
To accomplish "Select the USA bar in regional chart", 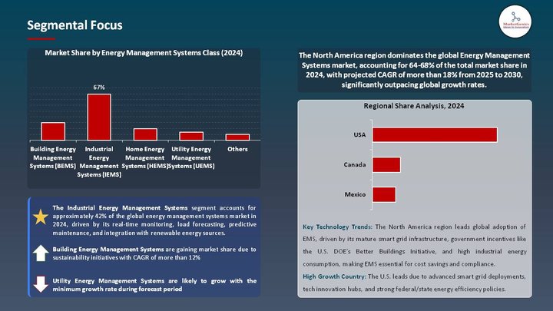I will click(434, 134).
